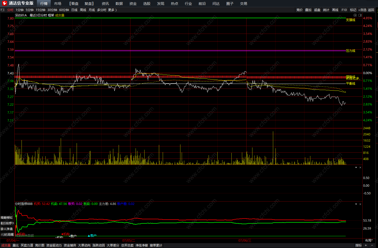378x248 pixels.
Task: Click the 通达信 red logo icon
Action: pos(4,3)
